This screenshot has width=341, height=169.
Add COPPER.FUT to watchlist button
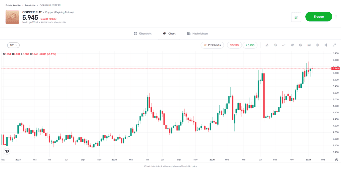296,17
